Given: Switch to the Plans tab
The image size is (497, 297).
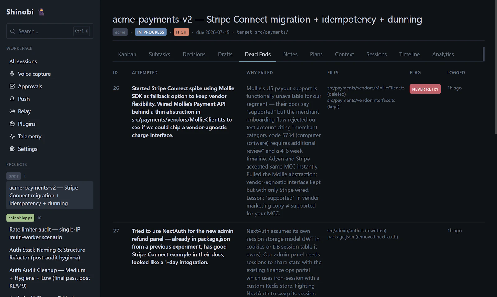Looking at the screenshot, I should (316, 54).
